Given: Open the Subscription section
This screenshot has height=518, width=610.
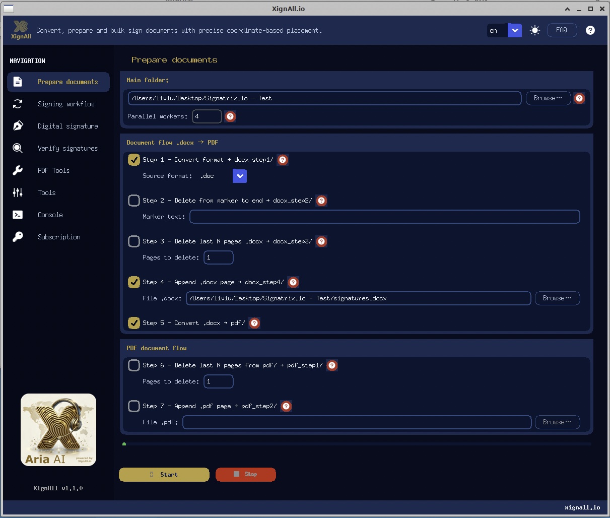Looking at the screenshot, I should pyautogui.click(x=58, y=237).
